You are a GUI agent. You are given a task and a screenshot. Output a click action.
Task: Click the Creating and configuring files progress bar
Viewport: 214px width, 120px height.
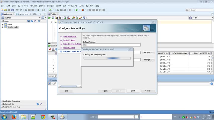[107, 58]
